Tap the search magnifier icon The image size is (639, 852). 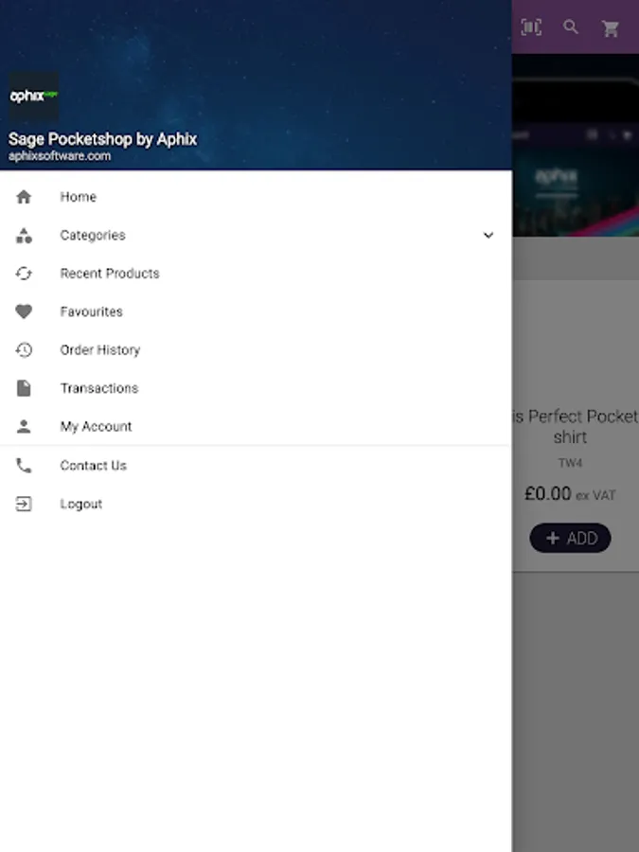click(x=571, y=27)
